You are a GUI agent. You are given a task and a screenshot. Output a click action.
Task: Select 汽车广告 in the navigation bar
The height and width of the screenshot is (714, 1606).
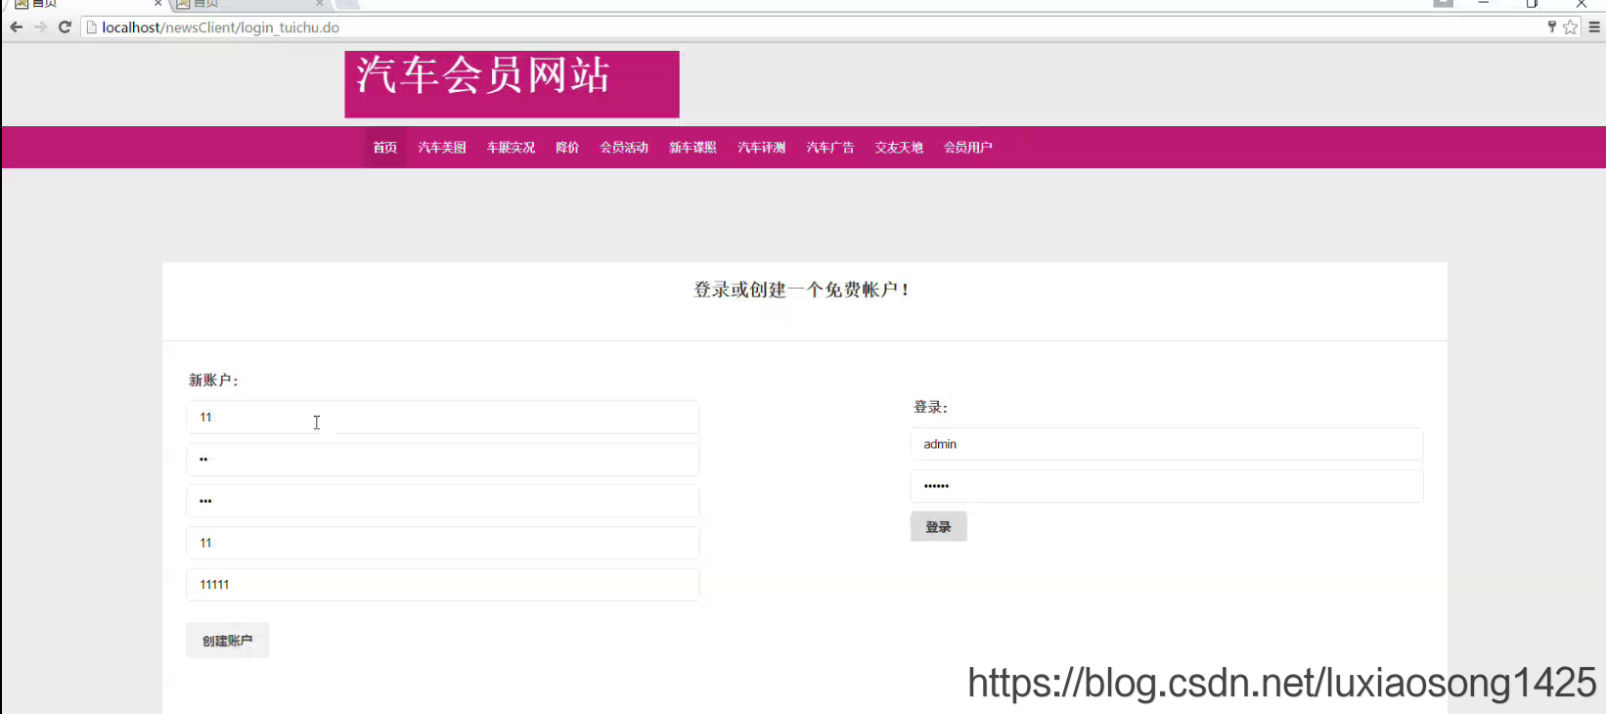830,148
